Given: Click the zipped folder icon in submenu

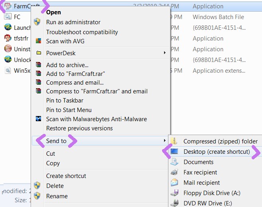Looking at the screenshot, I should [174, 141].
